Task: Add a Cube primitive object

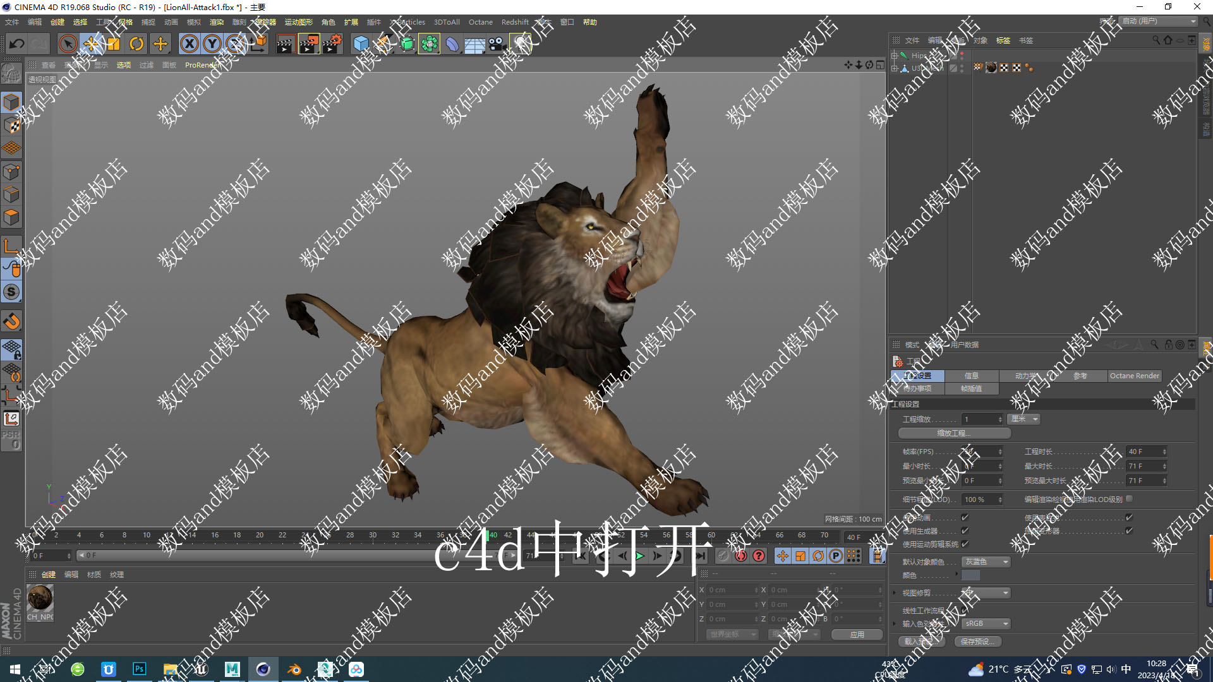Action: (x=361, y=44)
